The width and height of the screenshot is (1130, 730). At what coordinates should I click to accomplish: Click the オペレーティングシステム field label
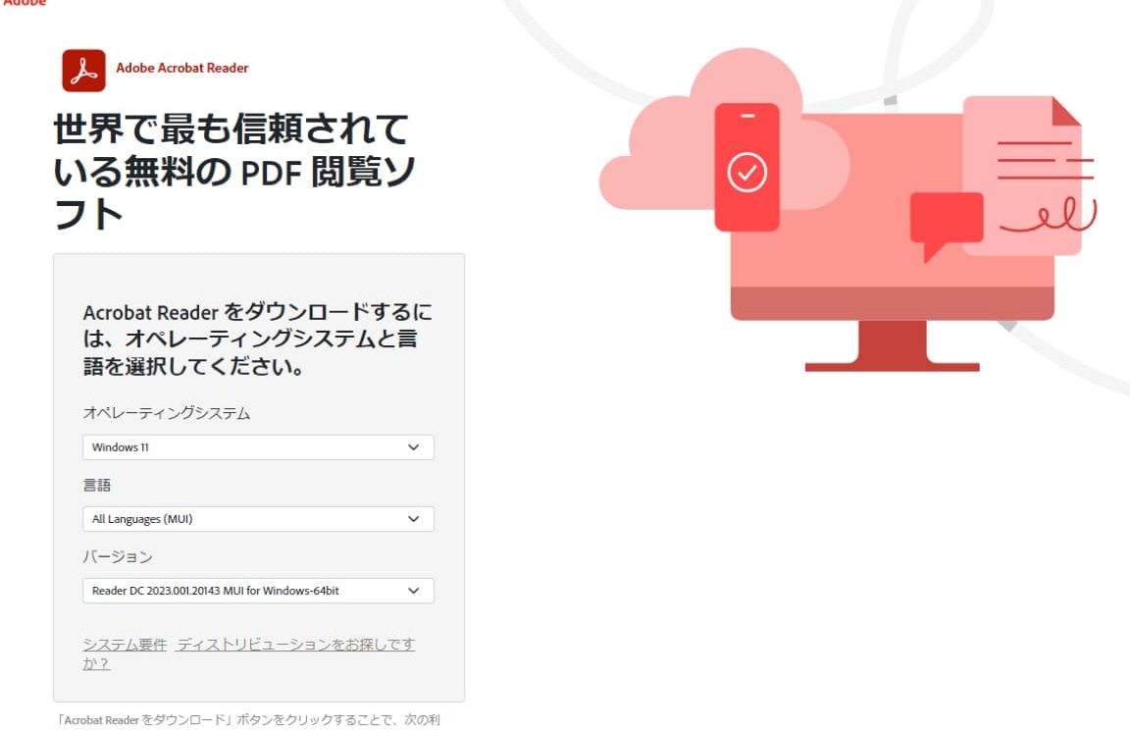[x=167, y=413]
